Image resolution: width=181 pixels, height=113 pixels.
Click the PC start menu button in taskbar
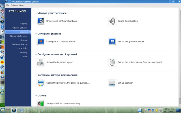point(3,110)
